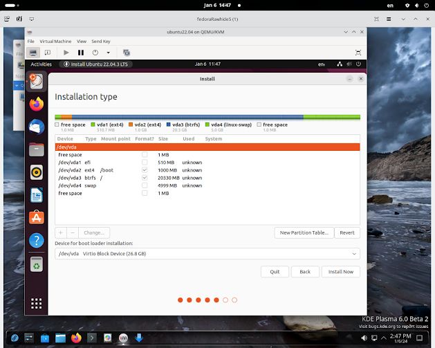Toggle Format checkbox of first free space row
The width and height of the screenshot is (435, 348).
pos(145,154)
